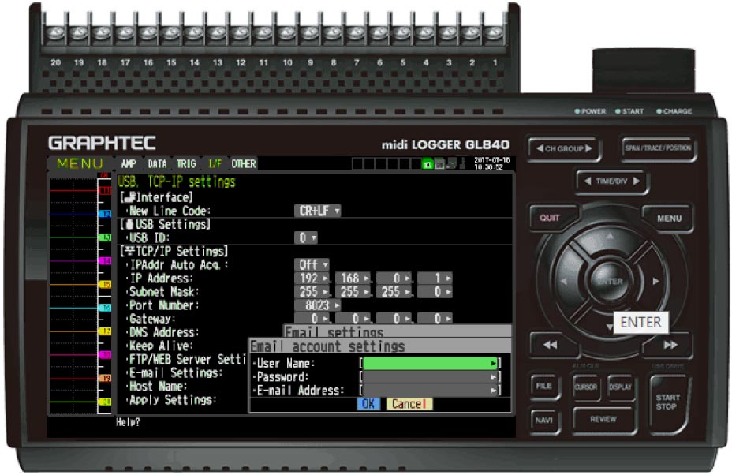Click the MENU title label on screen
Screen dimensions: 732x475
pyautogui.click(x=80, y=164)
